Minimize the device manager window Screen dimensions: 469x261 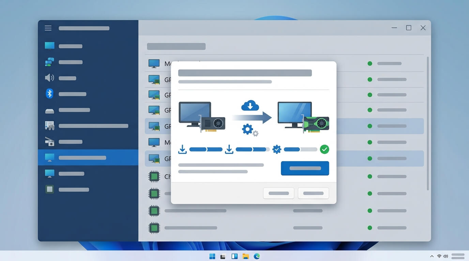click(x=394, y=28)
